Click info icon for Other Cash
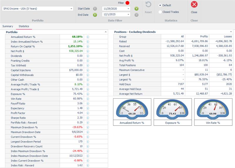Image resolution: width=235 pixels, height=168 pixels. click(88, 80)
